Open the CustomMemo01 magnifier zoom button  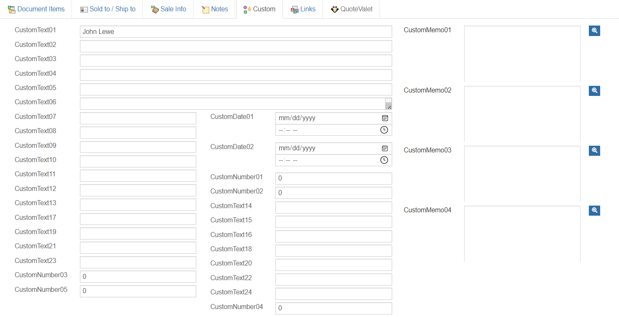(594, 31)
